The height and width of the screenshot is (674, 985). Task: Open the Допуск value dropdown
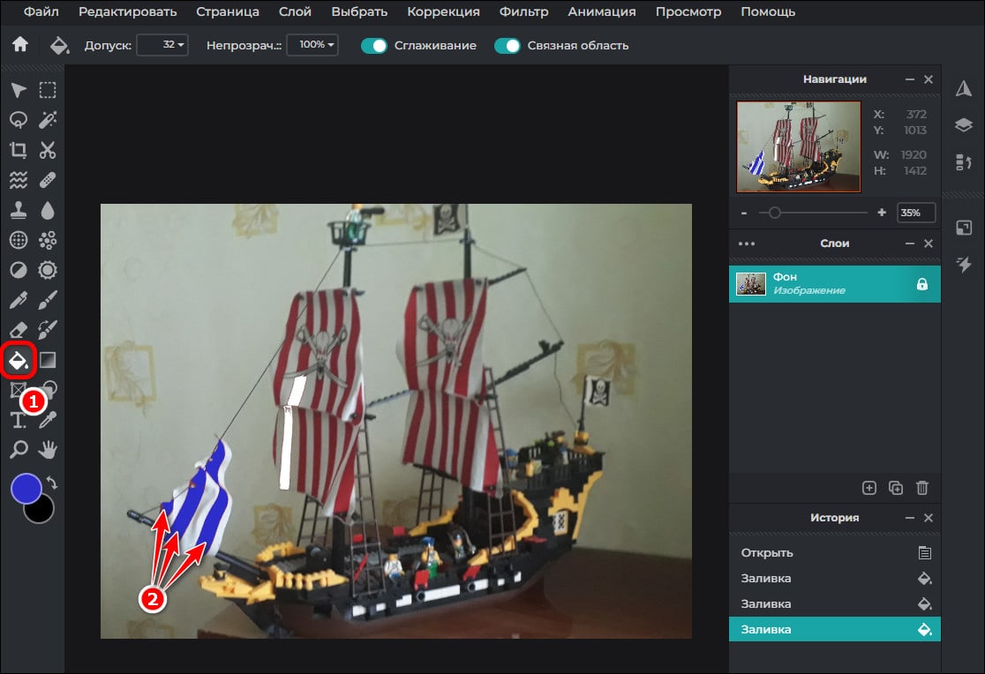click(162, 45)
